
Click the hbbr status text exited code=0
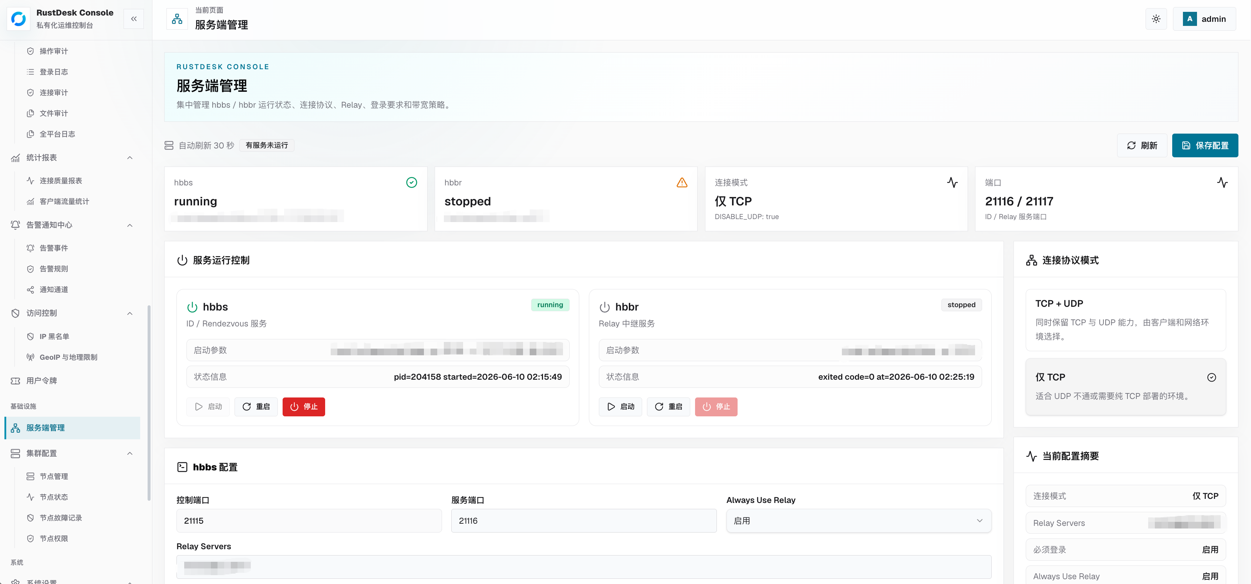896,377
